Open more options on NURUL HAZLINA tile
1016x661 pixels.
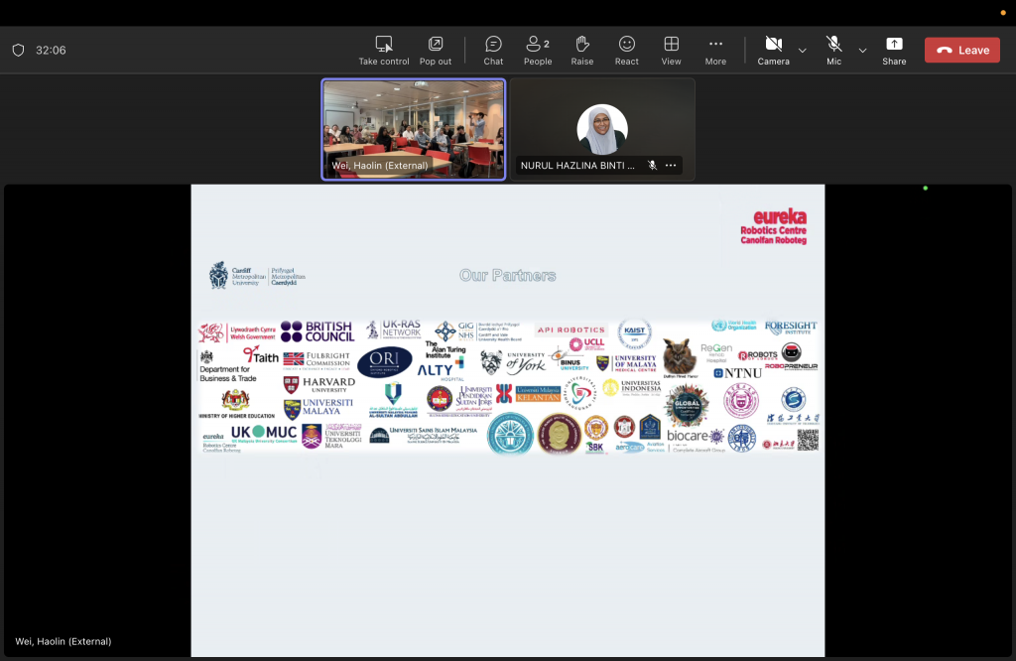pos(671,165)
